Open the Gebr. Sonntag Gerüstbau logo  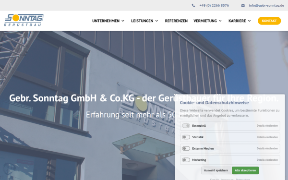point(24,20)
